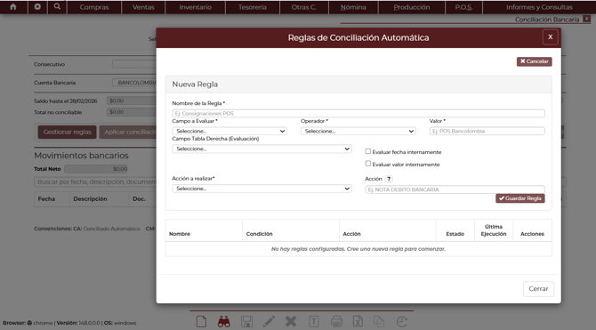Close the Reglas de Conciliación dialog with X
The width and height of the screenshot is (596, 330).
[550, 36]
